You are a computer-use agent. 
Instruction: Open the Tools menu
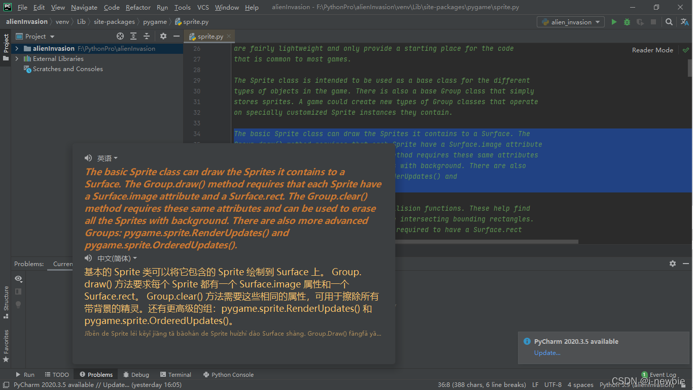click(x=182, y=7)
